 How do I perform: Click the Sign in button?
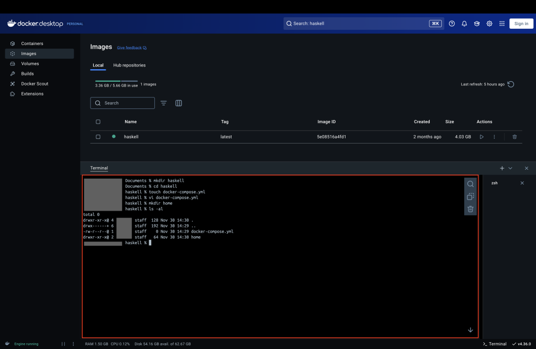tap(521, 24)
